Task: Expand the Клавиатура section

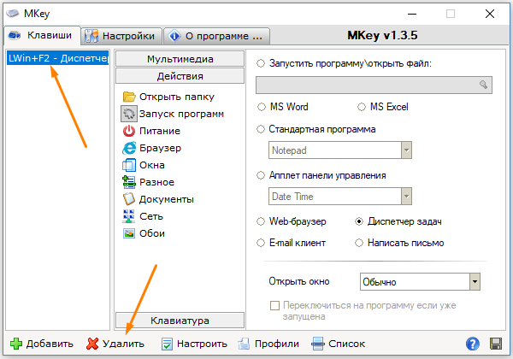Action: (180, 321)
